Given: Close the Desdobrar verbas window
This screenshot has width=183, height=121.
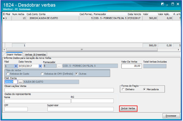Looking at the screenshot, I should coord(178,4).
